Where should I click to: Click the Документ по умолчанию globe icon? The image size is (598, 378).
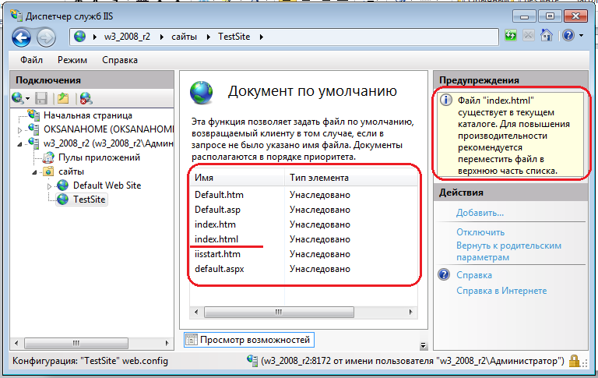201,93
